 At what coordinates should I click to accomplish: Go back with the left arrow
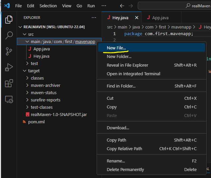pyautogui.click(x=122, y=6)
